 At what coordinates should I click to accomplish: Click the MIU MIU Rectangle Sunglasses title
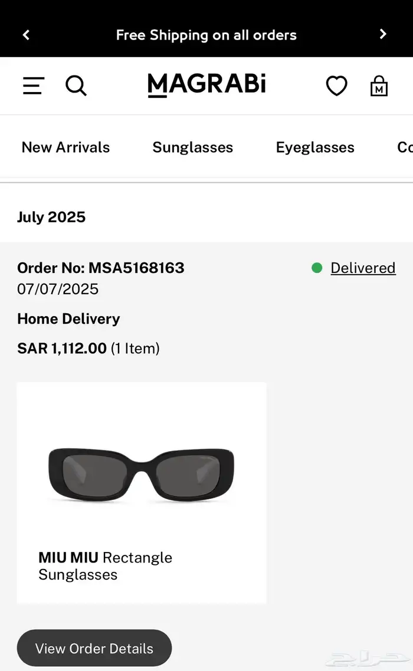coord(106,566)
